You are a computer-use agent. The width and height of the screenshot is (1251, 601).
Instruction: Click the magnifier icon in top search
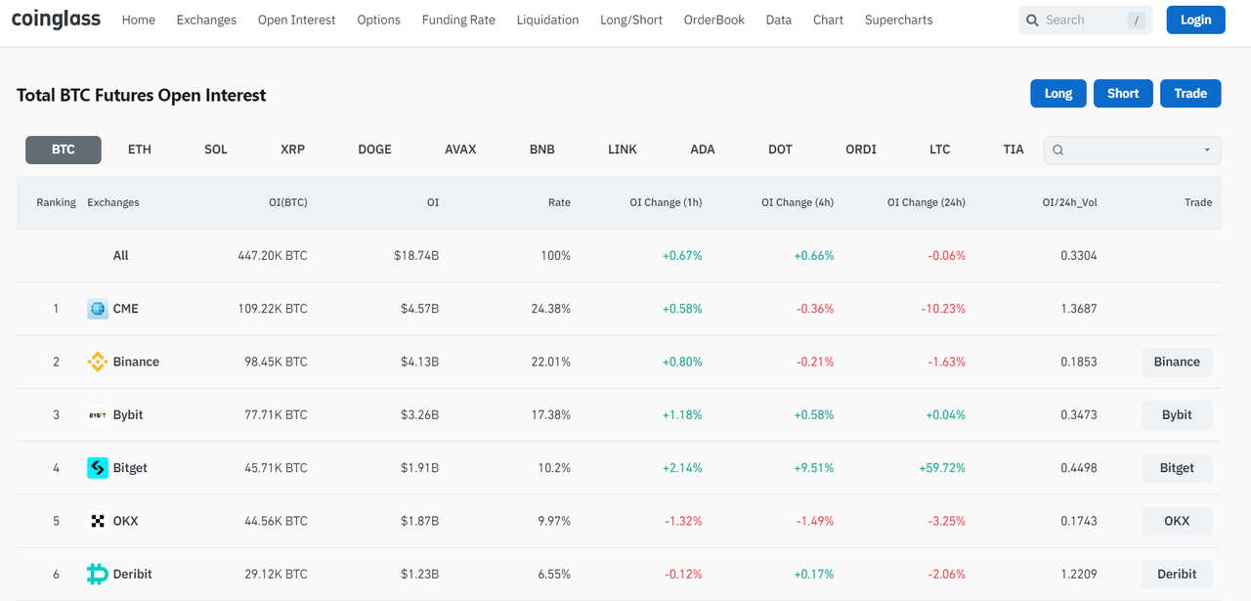pos(1032,20)
